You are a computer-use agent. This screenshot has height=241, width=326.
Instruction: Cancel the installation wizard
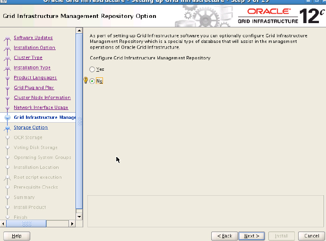[311, 236]
